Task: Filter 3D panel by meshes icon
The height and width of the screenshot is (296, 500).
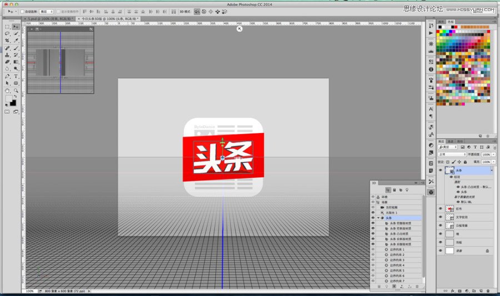Action: (394, 190)
